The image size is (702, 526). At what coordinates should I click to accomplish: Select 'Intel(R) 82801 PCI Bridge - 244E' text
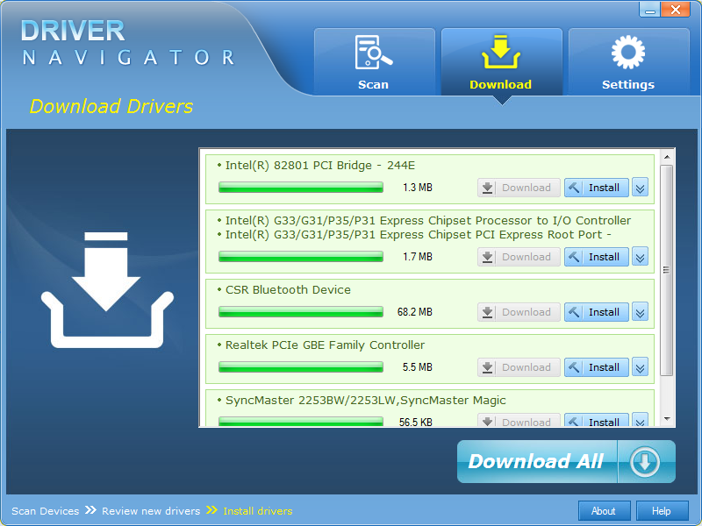point(320,166)
